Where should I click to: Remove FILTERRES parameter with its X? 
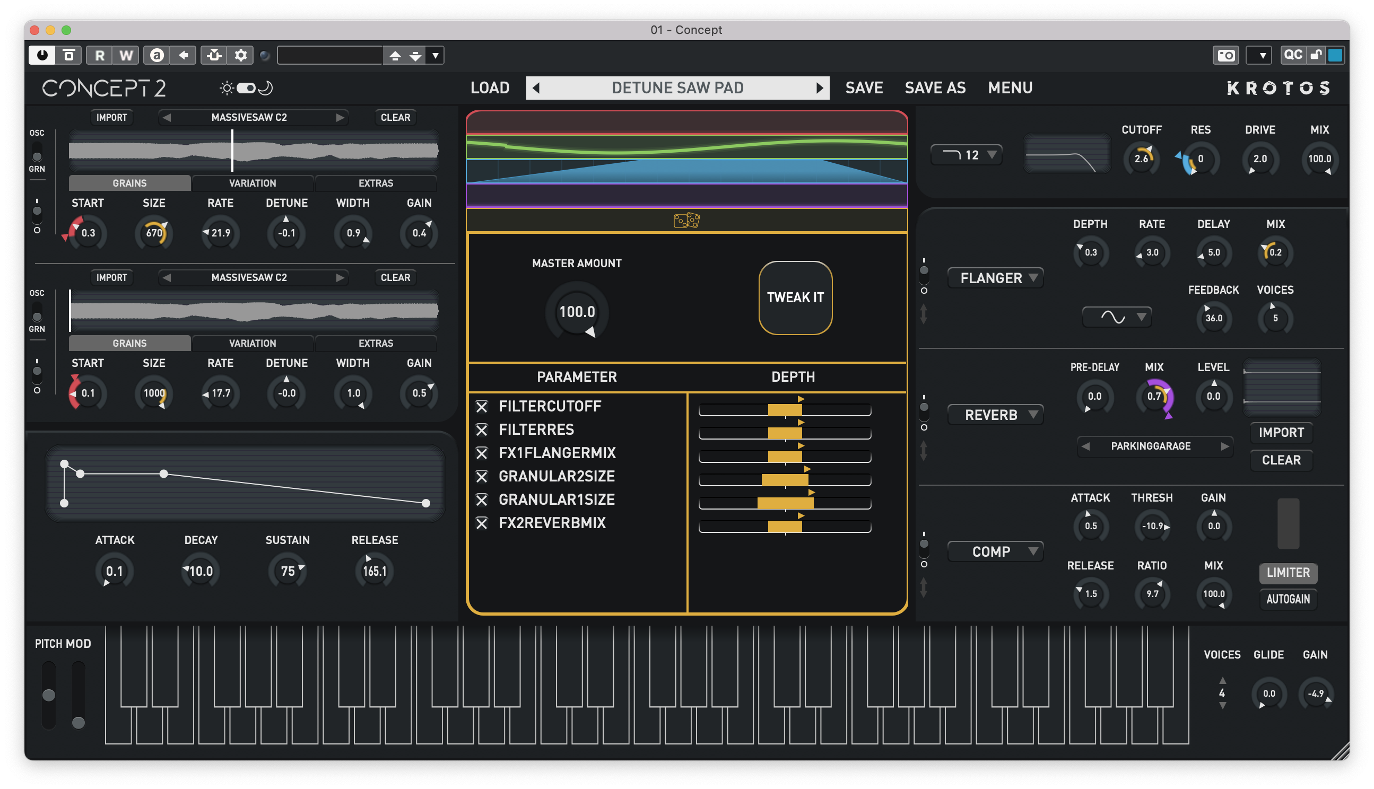click(482, 429)
